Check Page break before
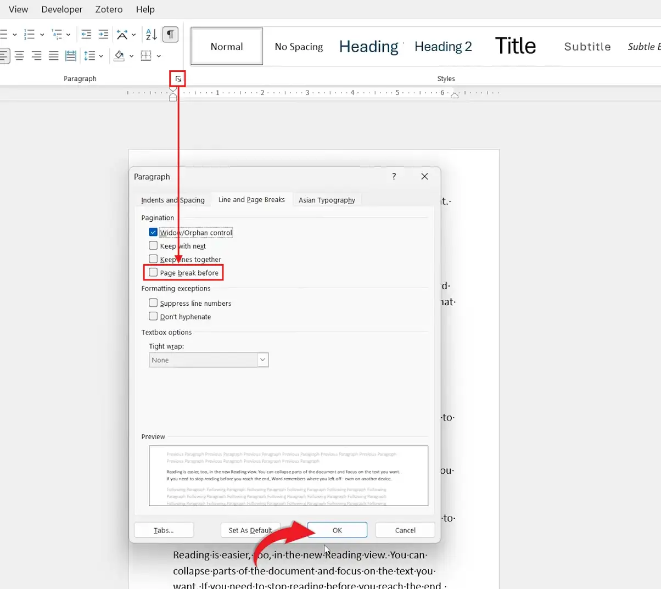This screenshot has height=589, width=661. [x=153, y=272]
